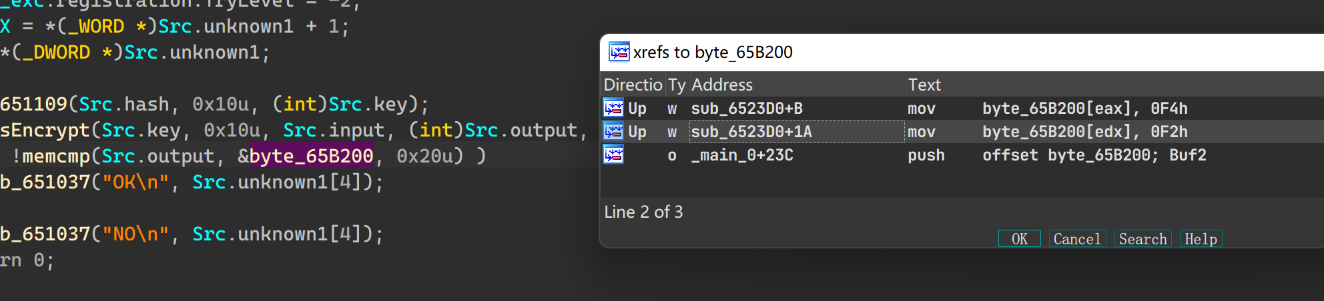This screenshot has height=301, width=1324.
Task: Sort xrefs by the Ty column header
Action: point(677,85)
